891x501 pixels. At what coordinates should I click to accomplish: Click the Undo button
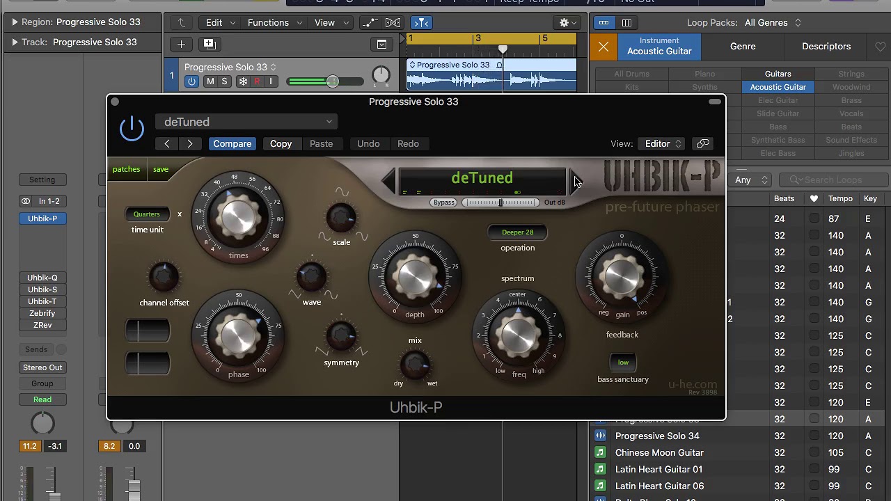[x=368, y=143]
